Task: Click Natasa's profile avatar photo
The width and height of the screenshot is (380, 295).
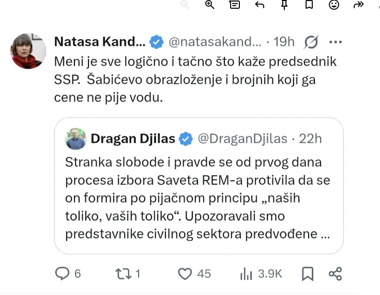Action: coord(28,51)
